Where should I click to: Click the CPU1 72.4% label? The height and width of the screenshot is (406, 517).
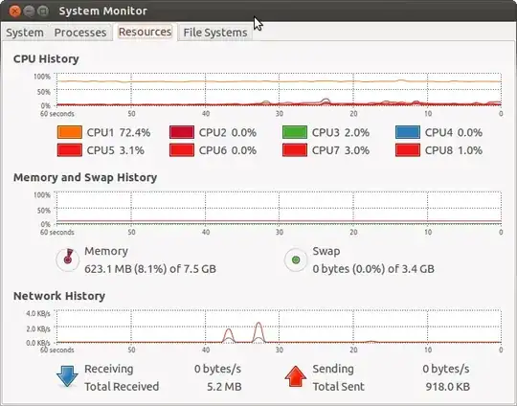[119, 132]
